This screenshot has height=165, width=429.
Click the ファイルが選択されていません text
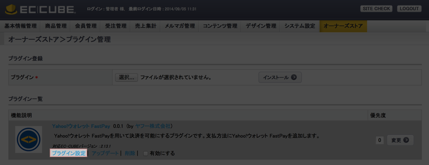[x=176, y=77]
